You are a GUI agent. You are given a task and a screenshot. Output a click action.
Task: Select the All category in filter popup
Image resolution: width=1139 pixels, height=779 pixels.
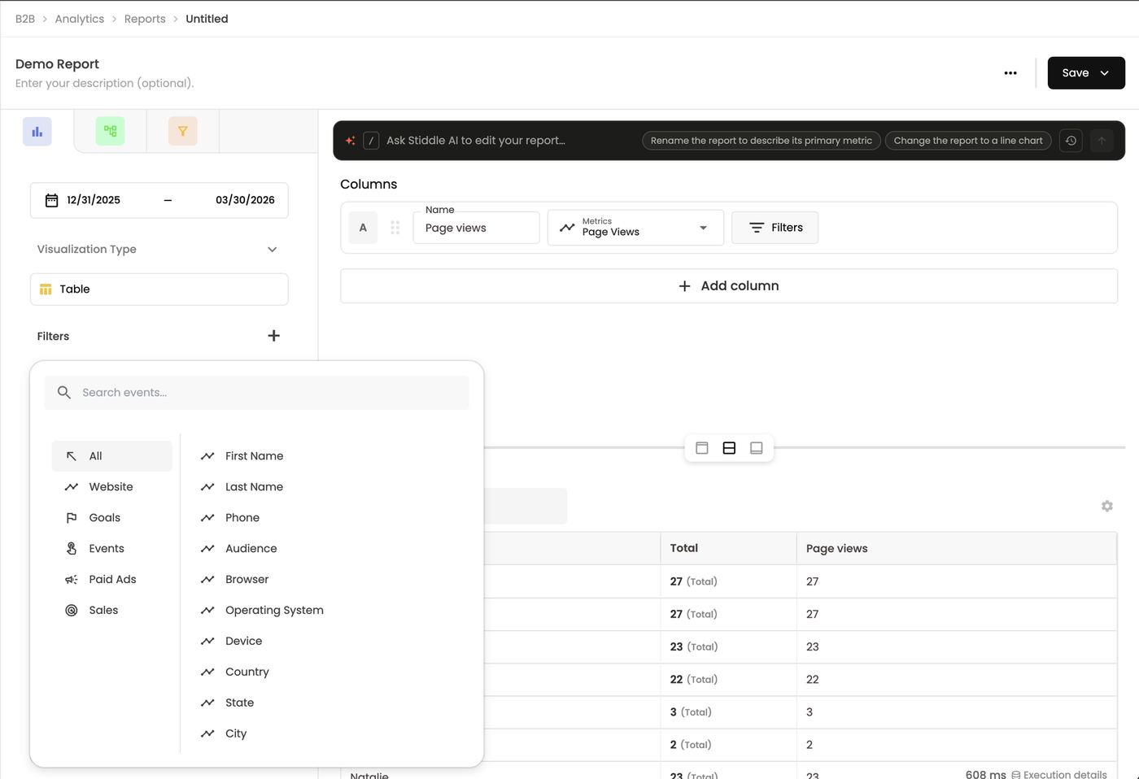click(112, 456)
